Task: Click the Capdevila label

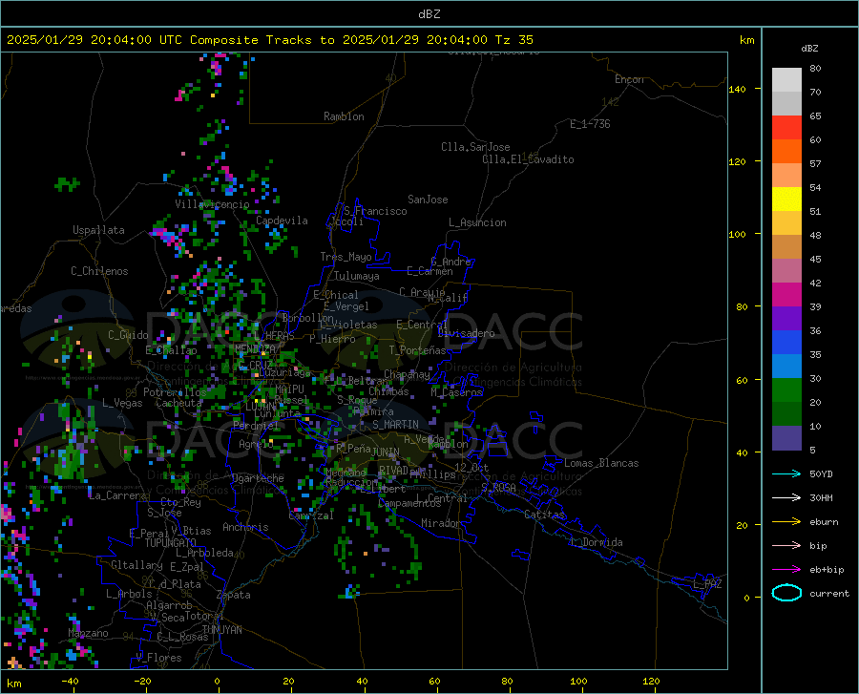Action: tap(282, 221)
